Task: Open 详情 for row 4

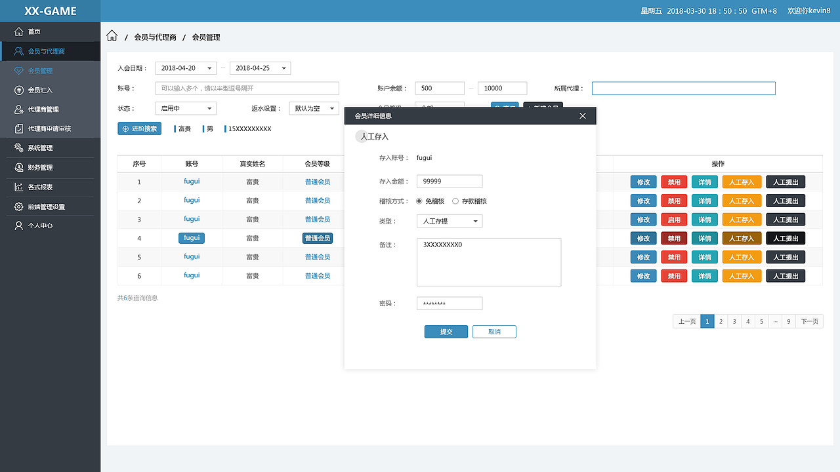Action: [x=705, y=239]
